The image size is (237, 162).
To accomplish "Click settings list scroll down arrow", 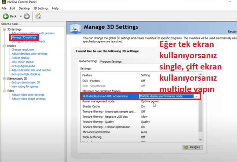I will [200, 140].
